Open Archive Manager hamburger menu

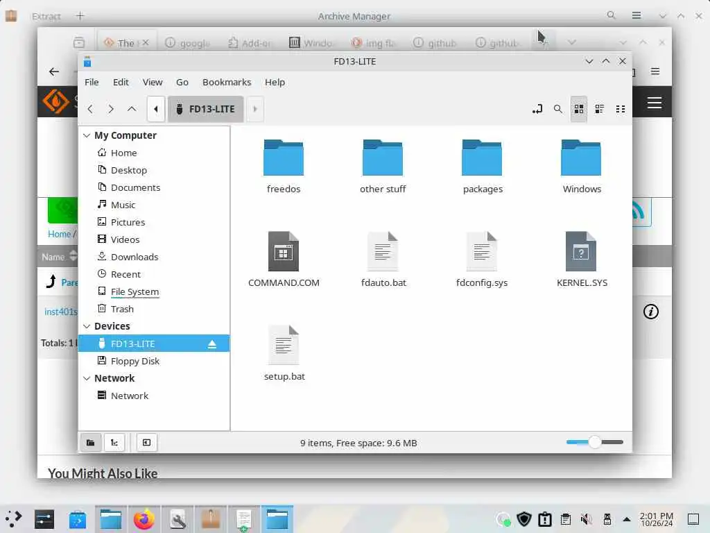point(637,15)
